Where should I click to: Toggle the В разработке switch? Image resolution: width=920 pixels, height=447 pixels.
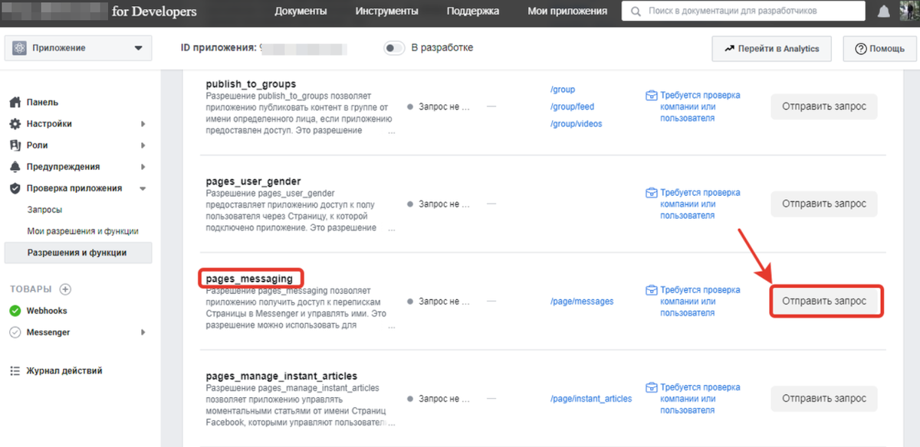tap(394, 48)
